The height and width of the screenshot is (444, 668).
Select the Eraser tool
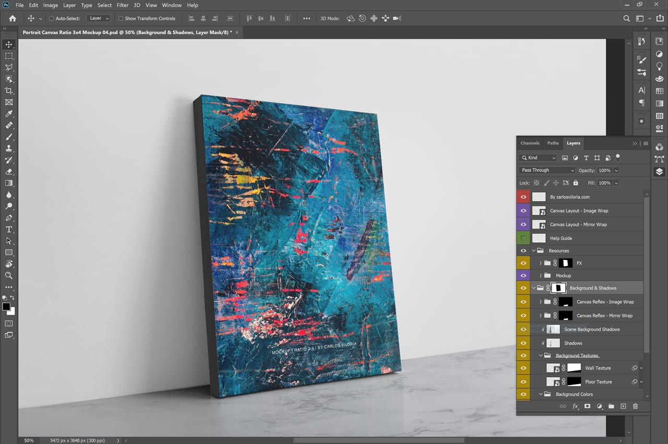pyautogui.click(x=9, y=171)
